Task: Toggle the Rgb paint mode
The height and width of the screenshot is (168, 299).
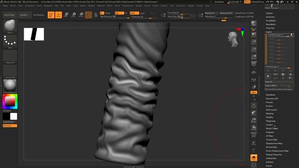Action: (119, 13)
